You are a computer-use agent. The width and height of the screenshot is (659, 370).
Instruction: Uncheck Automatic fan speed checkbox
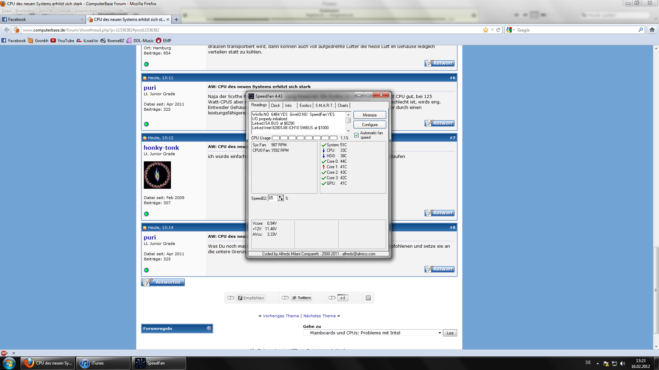pos(357,135)
